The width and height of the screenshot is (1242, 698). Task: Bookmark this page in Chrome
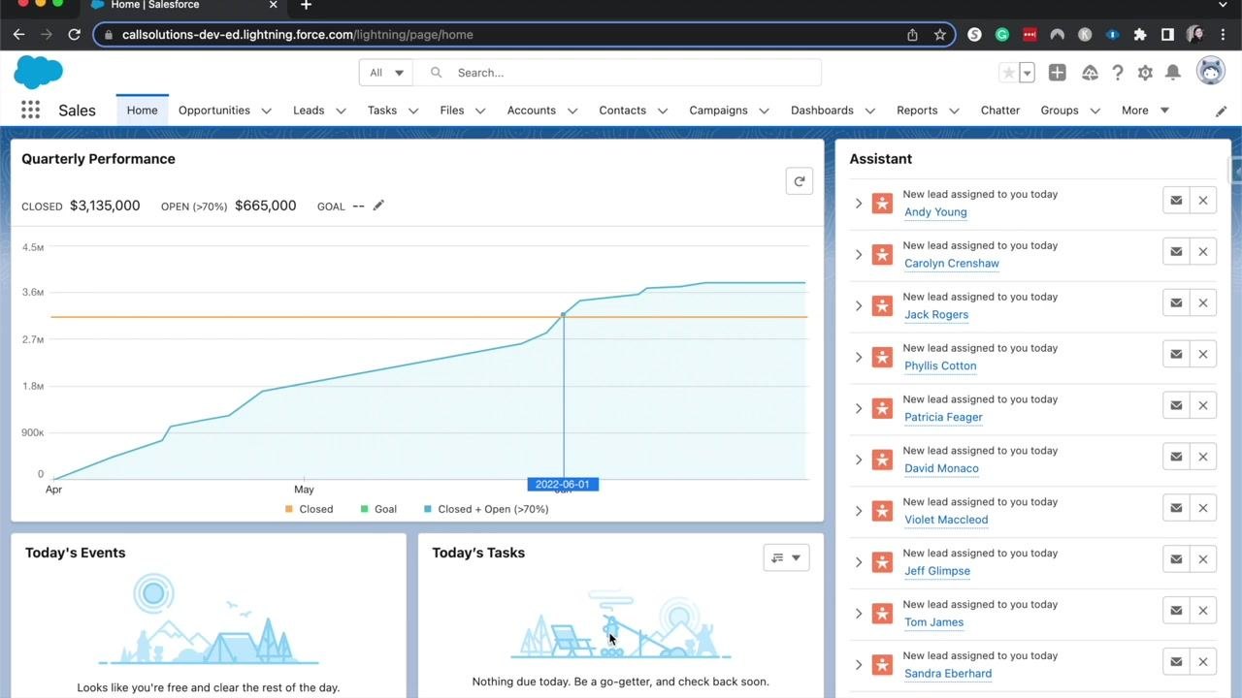click(x=939, y=35)
